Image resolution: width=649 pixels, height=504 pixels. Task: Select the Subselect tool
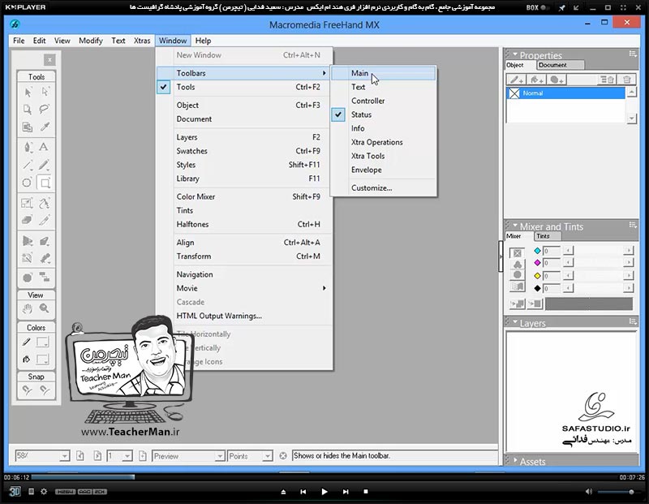pyautogui.click(x=45, y=92)
